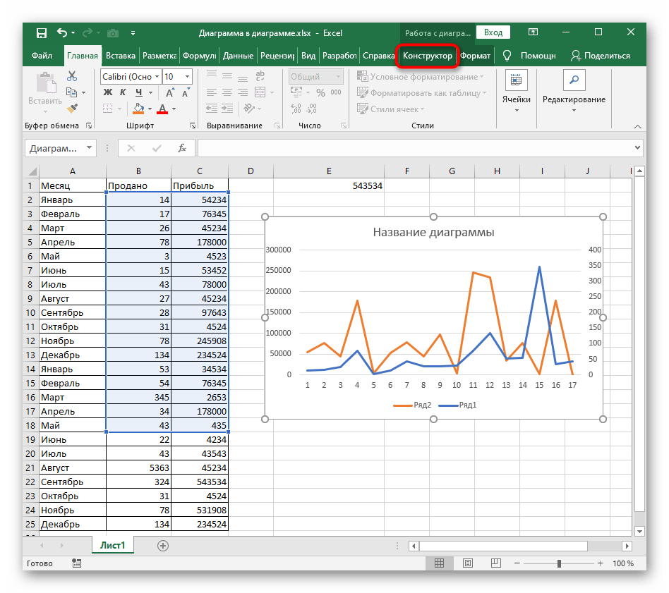Toggle underline Ч formatting
Viewport: 669px width, 593px height.
pyautogui.click(x=139, y=92)
